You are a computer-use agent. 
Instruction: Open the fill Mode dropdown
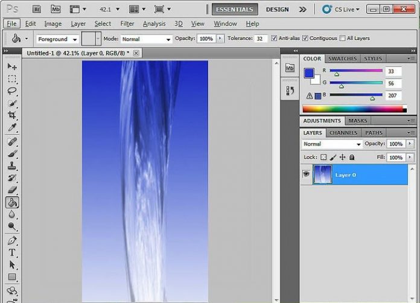click(146, 39)
